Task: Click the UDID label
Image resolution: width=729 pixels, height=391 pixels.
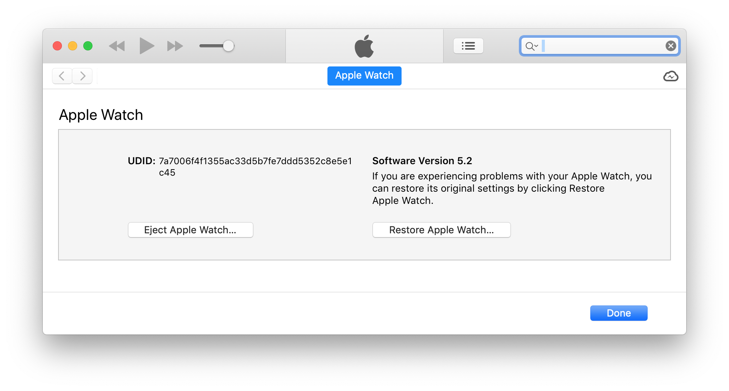Action: point(141,161)
